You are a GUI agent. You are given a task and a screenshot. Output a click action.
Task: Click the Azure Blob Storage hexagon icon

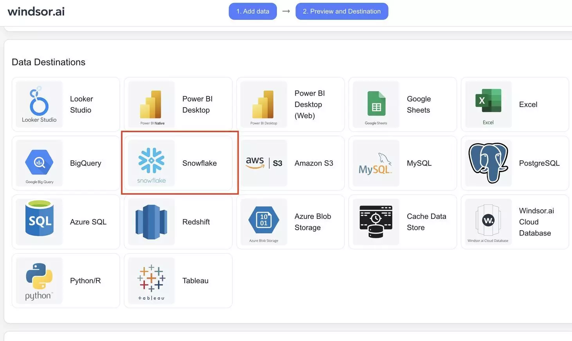pos(264,222)
